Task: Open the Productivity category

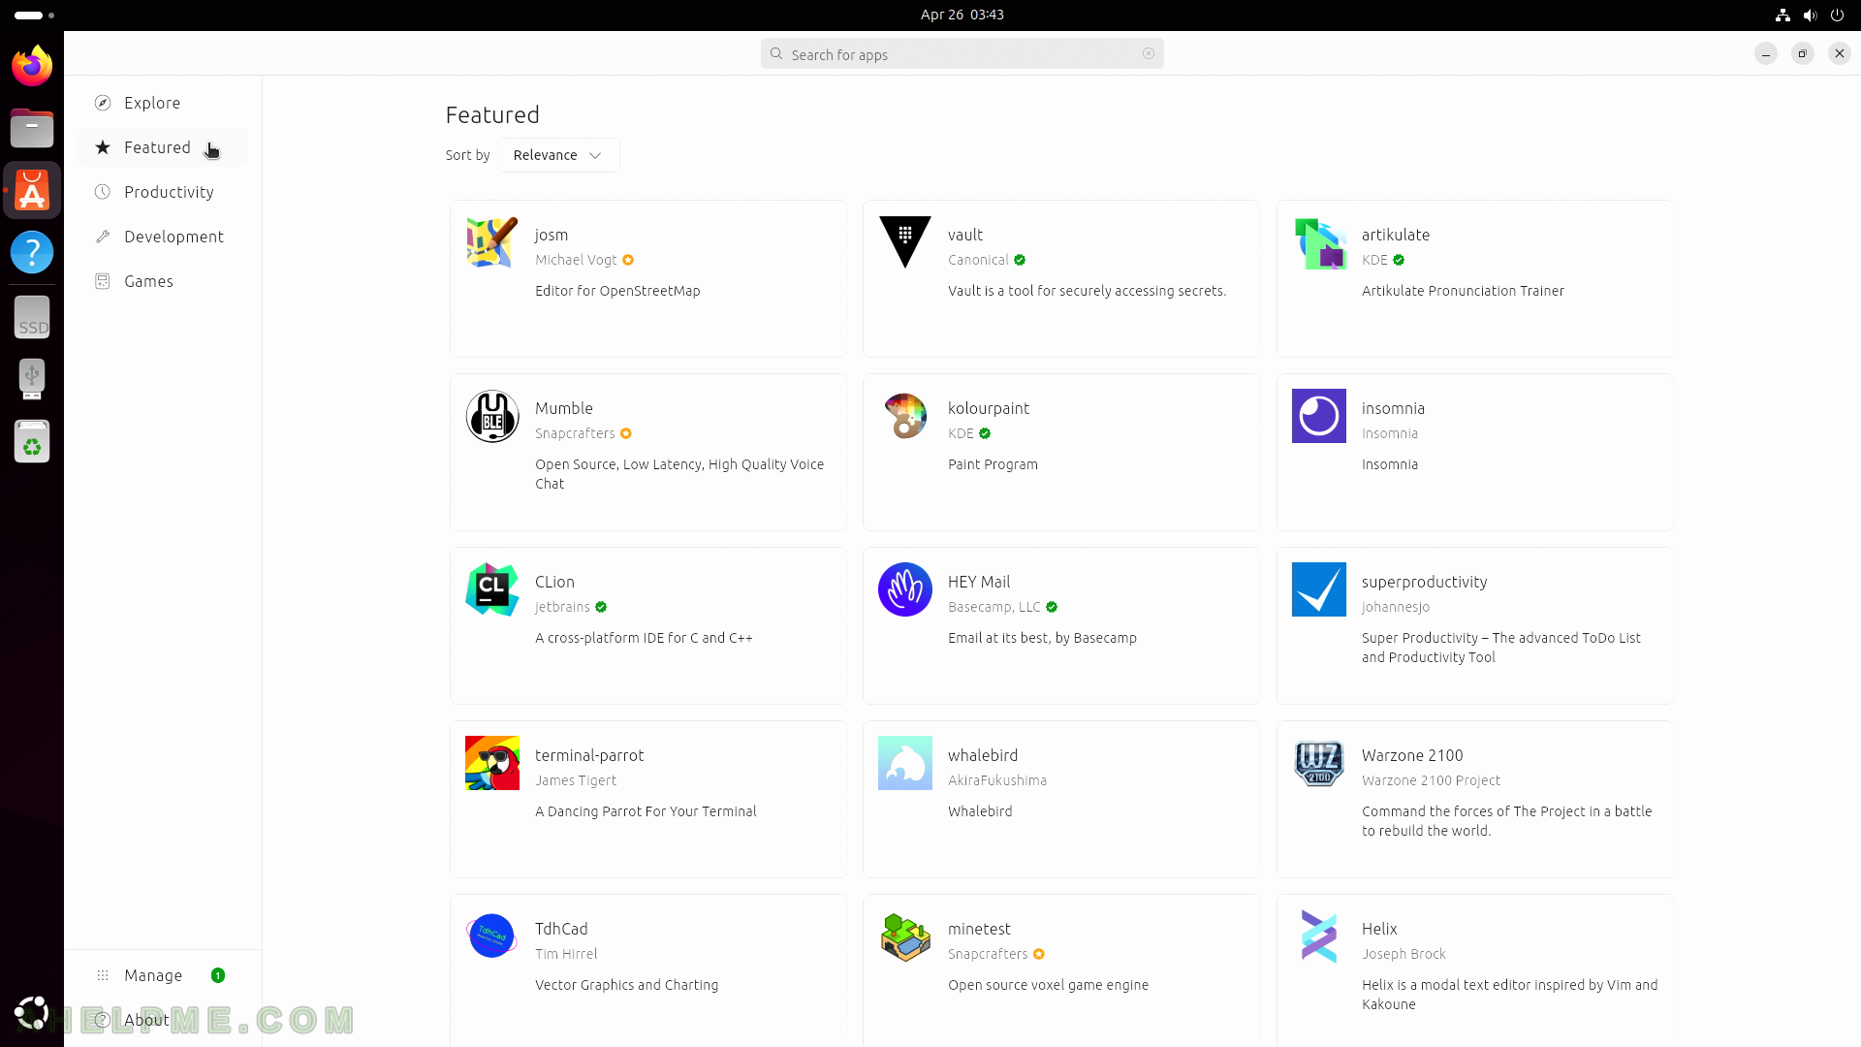Action: [x=163, y=192]
